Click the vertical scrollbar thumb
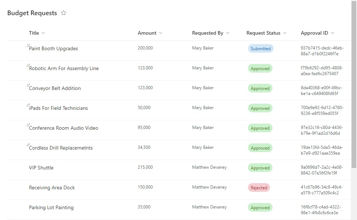The image size is (357, 220). coord(354,84)
